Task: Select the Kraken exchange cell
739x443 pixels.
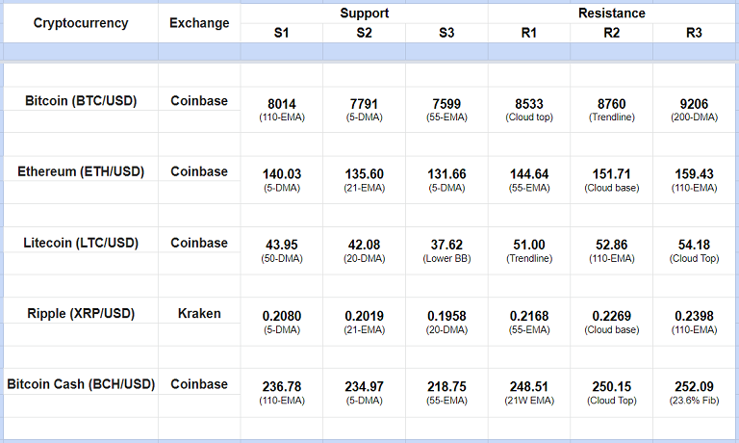Action: [199, 313]
